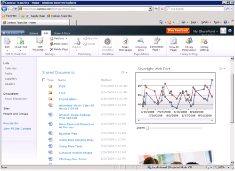Viewport: 235px width, 171px height.
Task: Expand the Silverlight Web Part menu
Action: click(x=224, y=69)
